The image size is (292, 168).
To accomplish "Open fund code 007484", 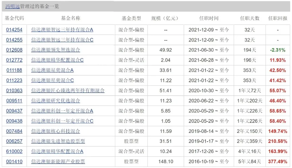I will [14, 131].
